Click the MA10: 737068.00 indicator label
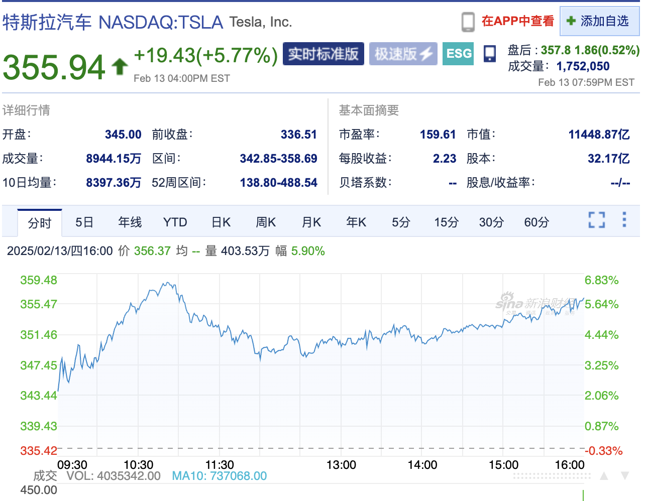This screenshot has height=501, width=646. coord(219,476)
